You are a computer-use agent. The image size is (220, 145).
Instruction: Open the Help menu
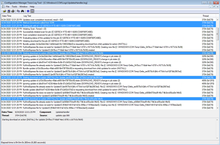pyautogui.click(x=32, y=6)
